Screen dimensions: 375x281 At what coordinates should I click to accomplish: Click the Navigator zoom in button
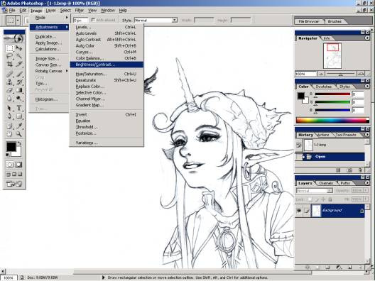[361, 74]
